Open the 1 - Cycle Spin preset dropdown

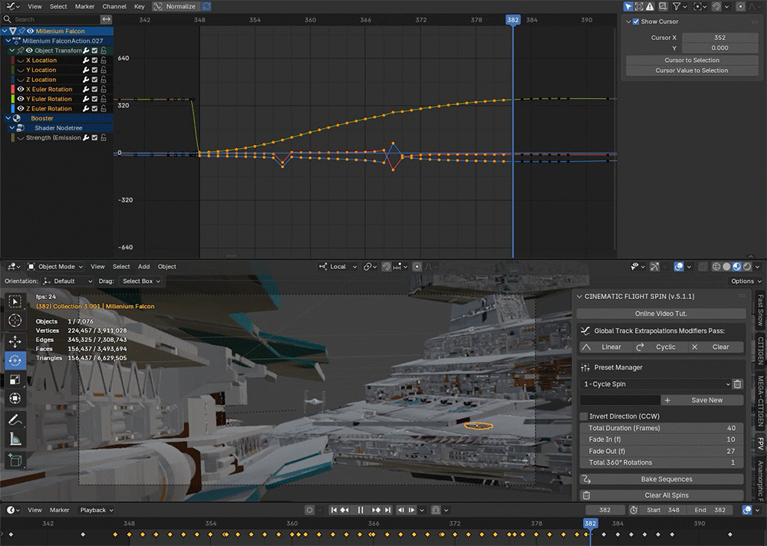(x=656, y=384)
